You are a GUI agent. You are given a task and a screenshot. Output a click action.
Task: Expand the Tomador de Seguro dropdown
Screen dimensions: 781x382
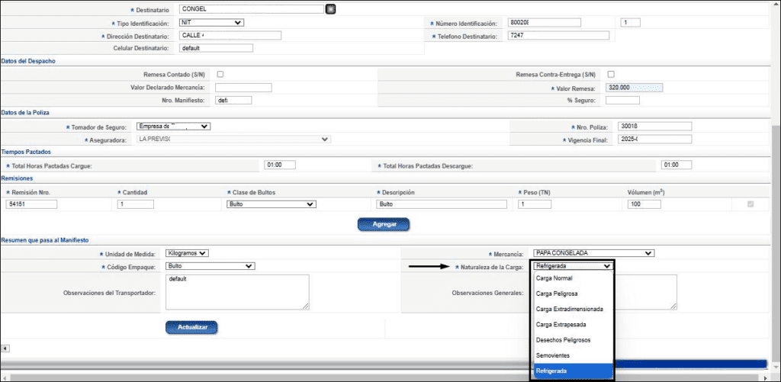click(172, 127)
